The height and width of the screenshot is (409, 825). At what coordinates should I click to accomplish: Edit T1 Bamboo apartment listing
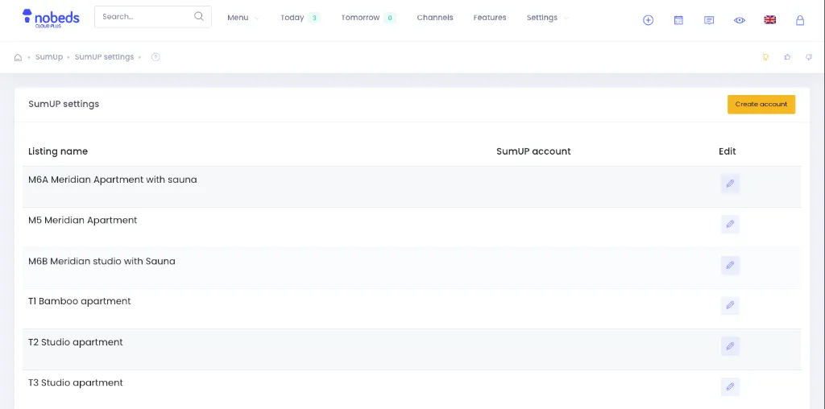pos(730,305)
